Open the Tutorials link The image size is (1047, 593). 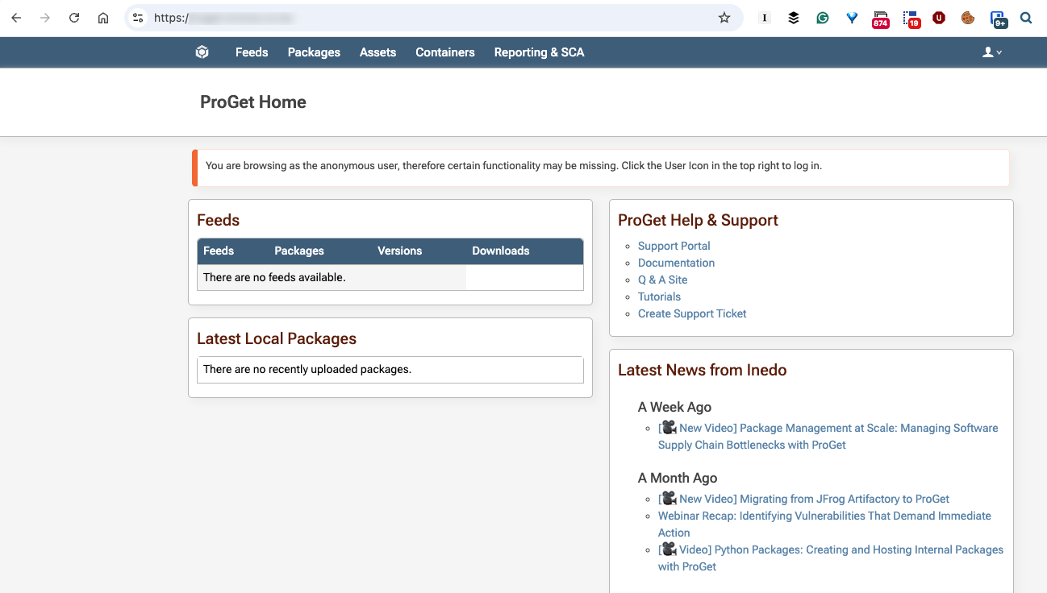click(660, 296)
